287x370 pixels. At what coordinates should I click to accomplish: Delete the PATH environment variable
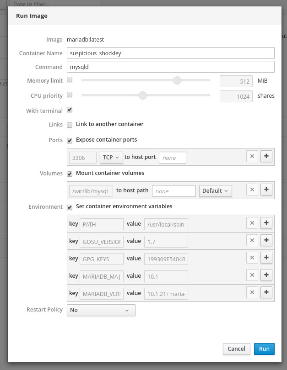pyautogui.click(x=252, y=223)
